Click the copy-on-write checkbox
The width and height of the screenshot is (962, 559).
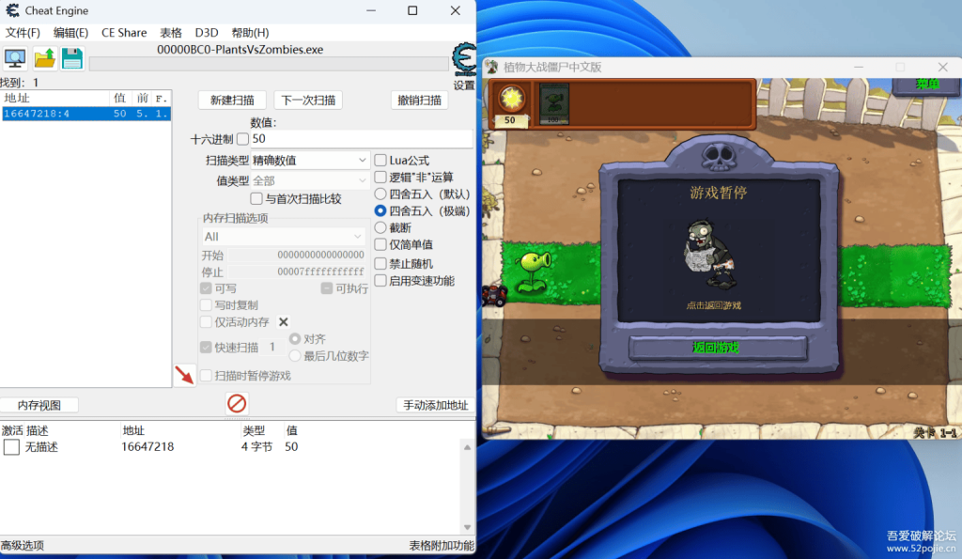click(x=206, y=305)
